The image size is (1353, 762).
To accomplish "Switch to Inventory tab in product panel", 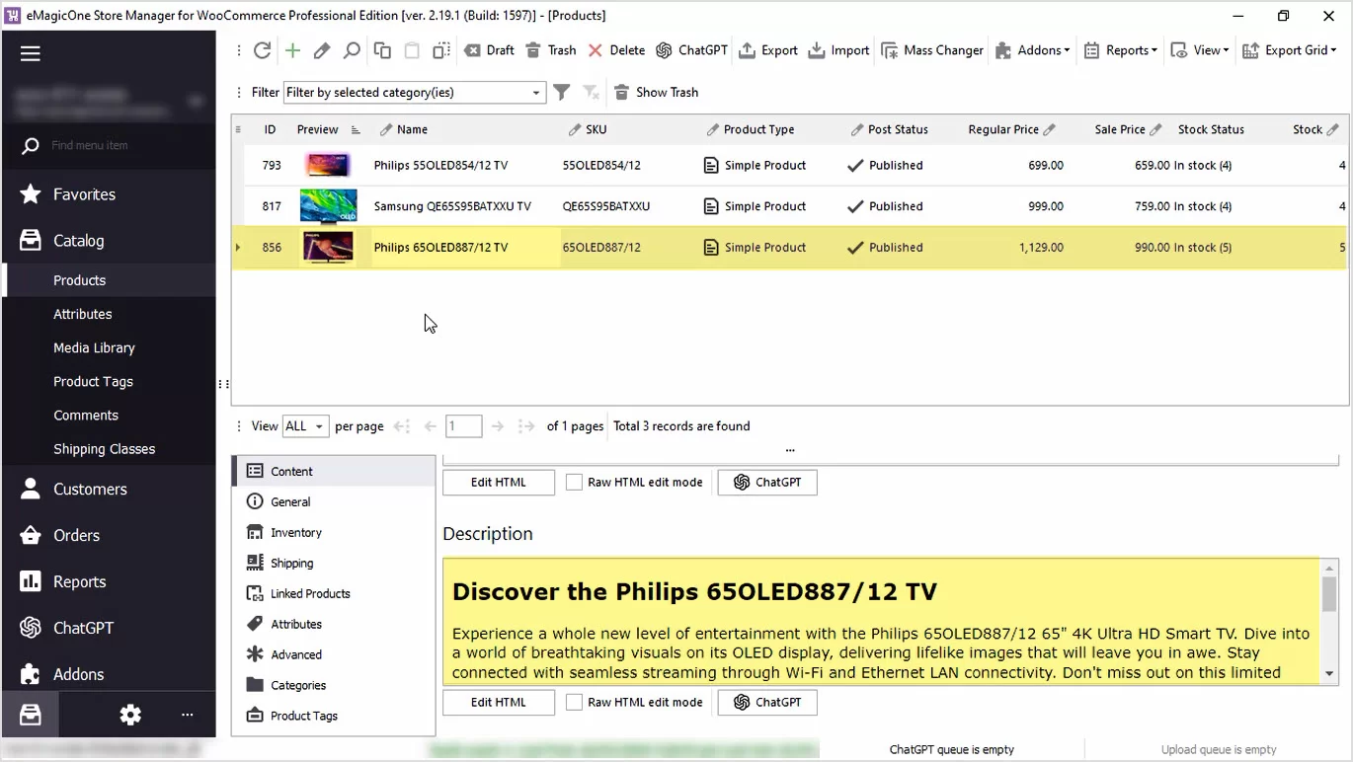I will click(296, 533).
